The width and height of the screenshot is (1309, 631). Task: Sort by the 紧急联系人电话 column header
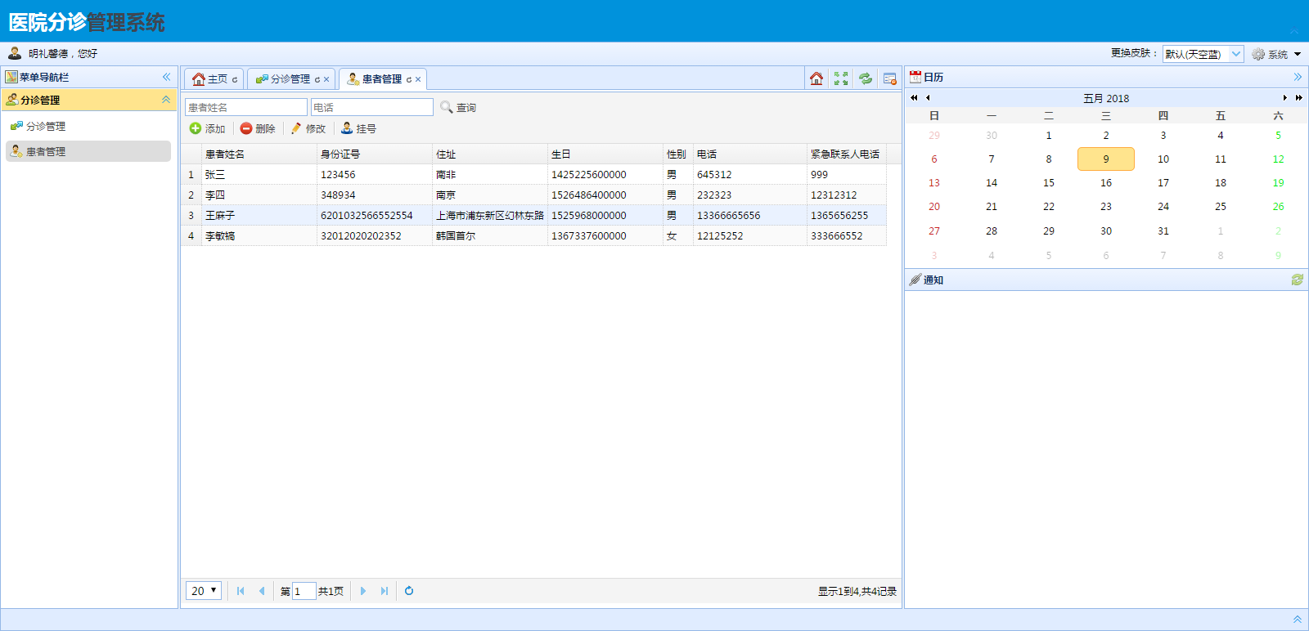click(846, 154)
